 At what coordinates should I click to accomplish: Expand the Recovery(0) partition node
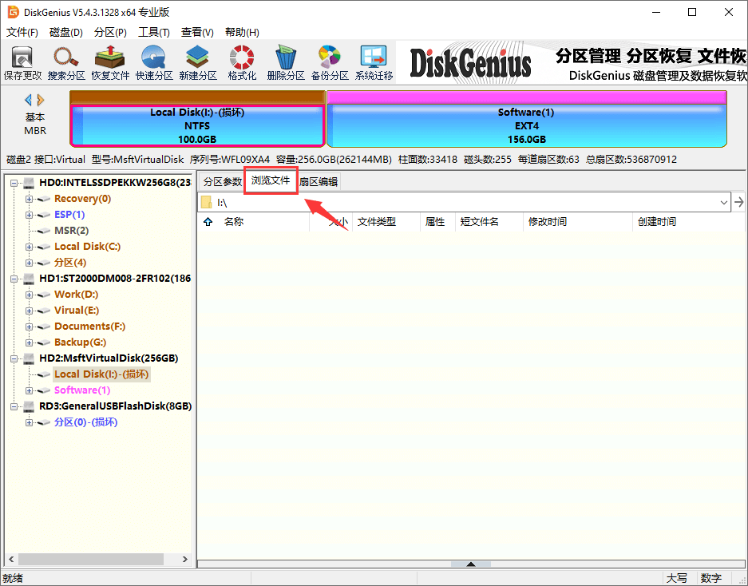tap(29, 199)
